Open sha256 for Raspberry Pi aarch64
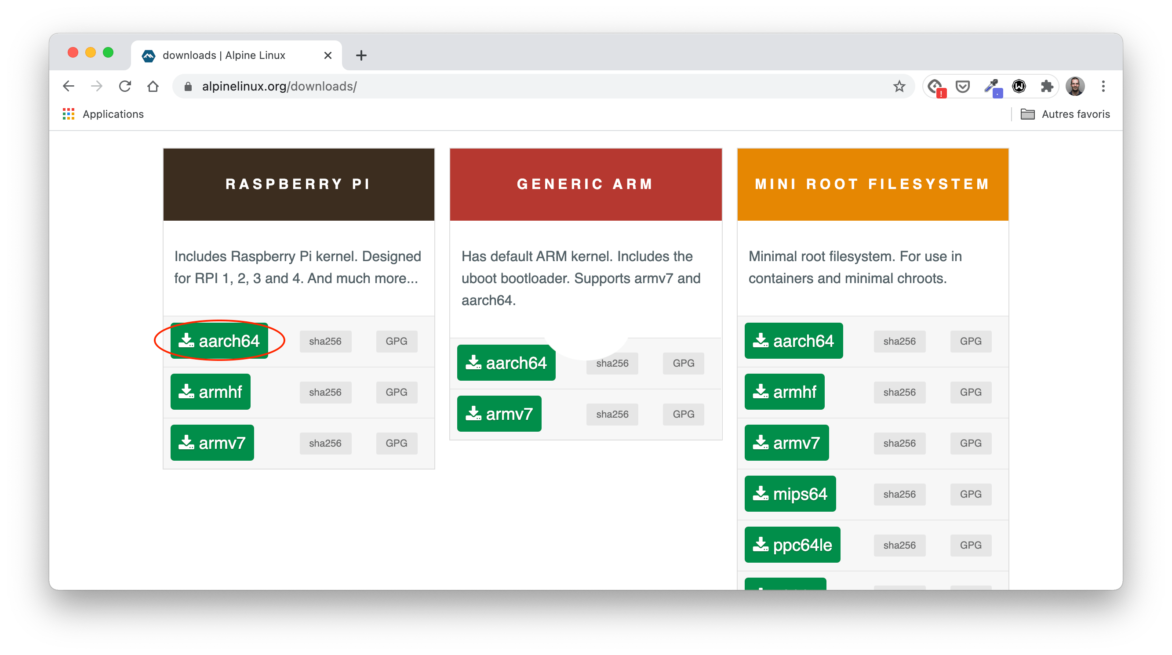This screenshot has height=655, width=1172. pos(325,341)
